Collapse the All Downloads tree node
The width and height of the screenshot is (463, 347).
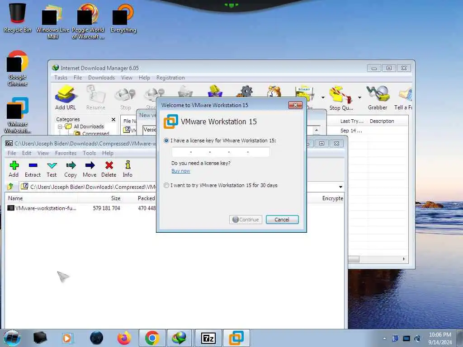[60, 127]
